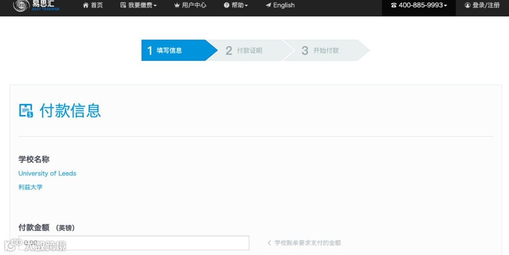
Task: Switch language to English
Action: tap(280, 5)
